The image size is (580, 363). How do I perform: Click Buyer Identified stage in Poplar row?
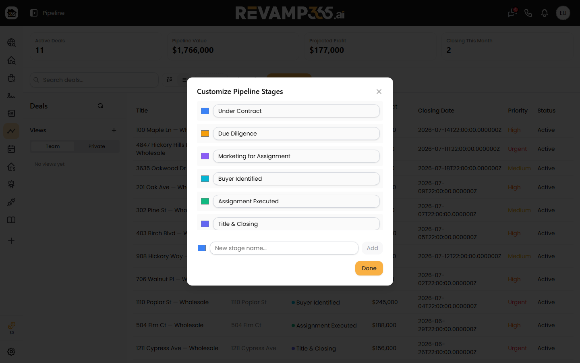(316, 302)
